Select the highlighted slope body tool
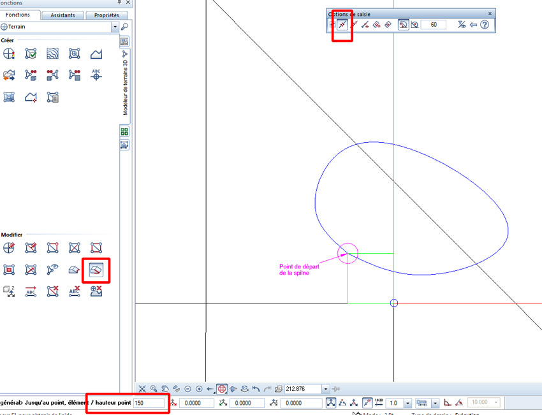542x415 pixels. click(x=96, y=270)
